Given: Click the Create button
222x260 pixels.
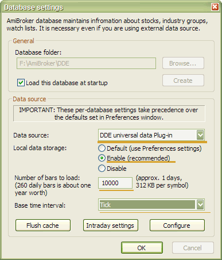Looking at the screenshot, I should pyautogui.click(x=183, y=81).
